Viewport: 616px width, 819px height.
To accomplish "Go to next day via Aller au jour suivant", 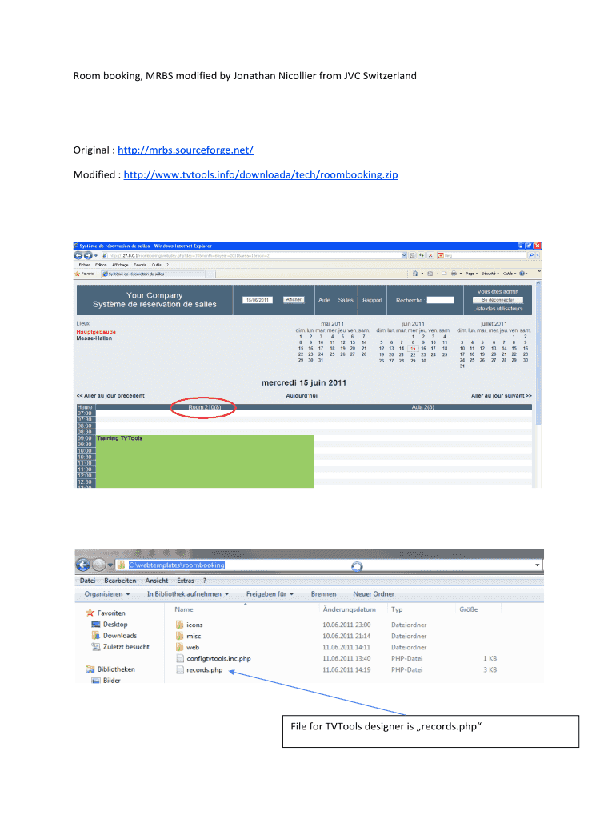I will coord(501,395).
